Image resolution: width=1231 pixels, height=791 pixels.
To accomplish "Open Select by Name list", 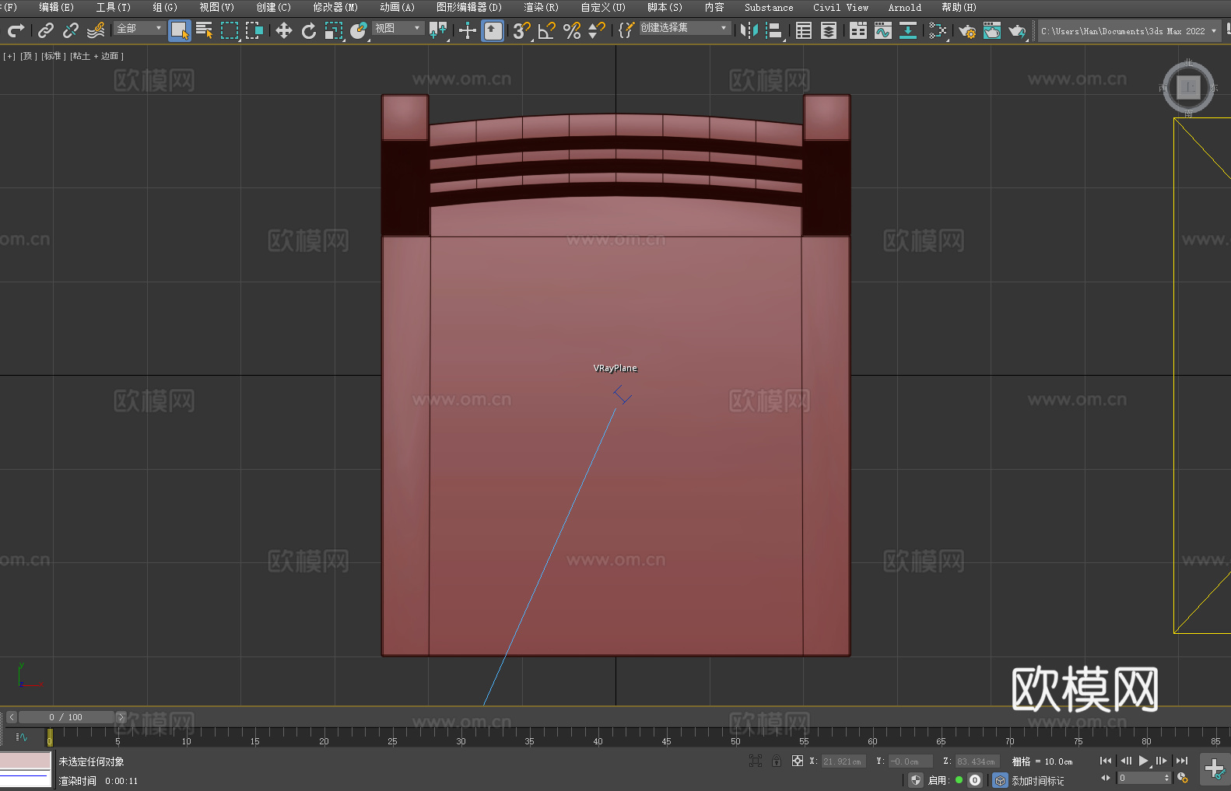I will pyautogui.click(x=205, y=30).
